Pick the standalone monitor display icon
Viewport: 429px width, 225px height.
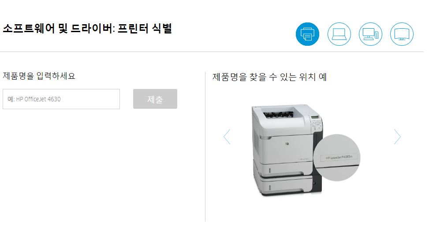pyautogui.click(x=402, y=34)
